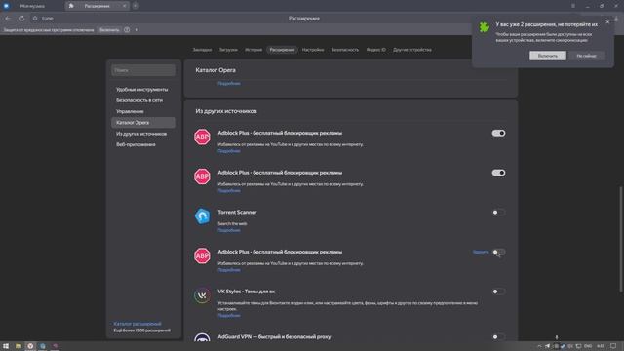Switch to the Безопасность tab

(345, 50)
